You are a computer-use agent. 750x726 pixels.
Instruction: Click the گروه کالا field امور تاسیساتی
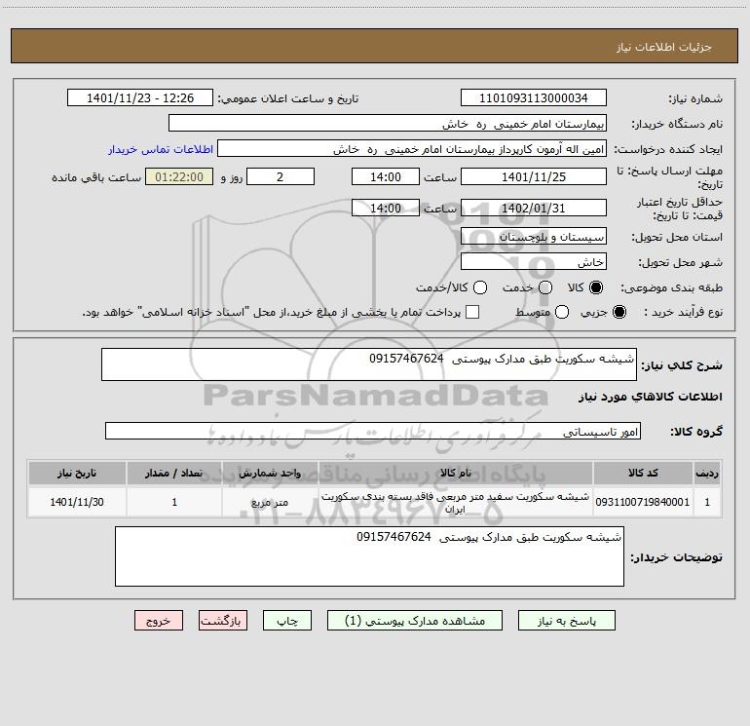click(x=373, y=431)
